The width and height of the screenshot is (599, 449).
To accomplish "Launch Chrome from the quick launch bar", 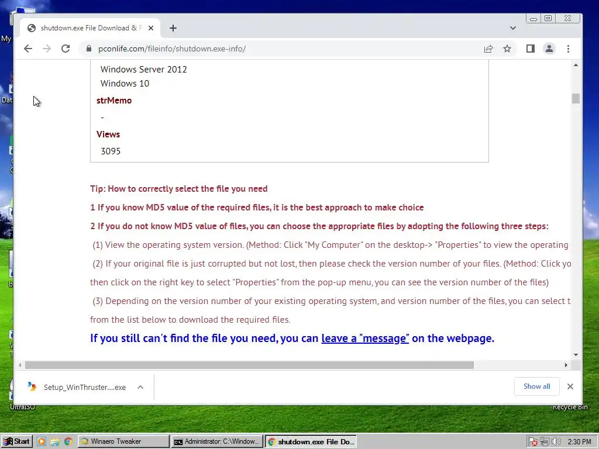I will [x=68, y=442].
